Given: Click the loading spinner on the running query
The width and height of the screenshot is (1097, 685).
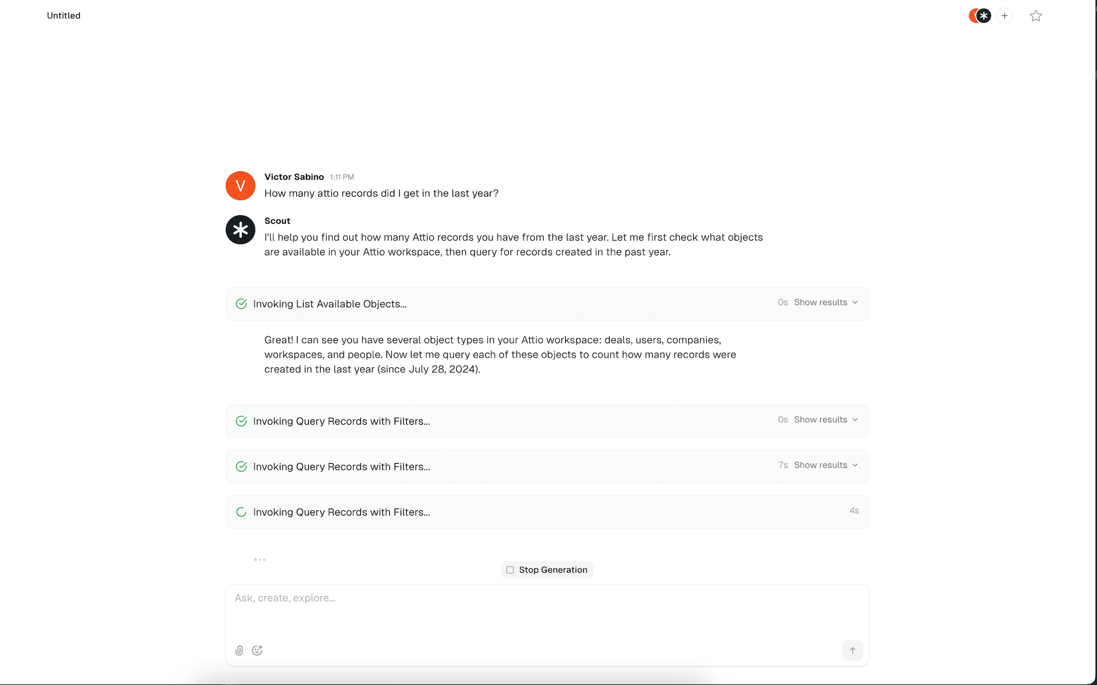Looking at the screenshot, I should click(241, 512).
